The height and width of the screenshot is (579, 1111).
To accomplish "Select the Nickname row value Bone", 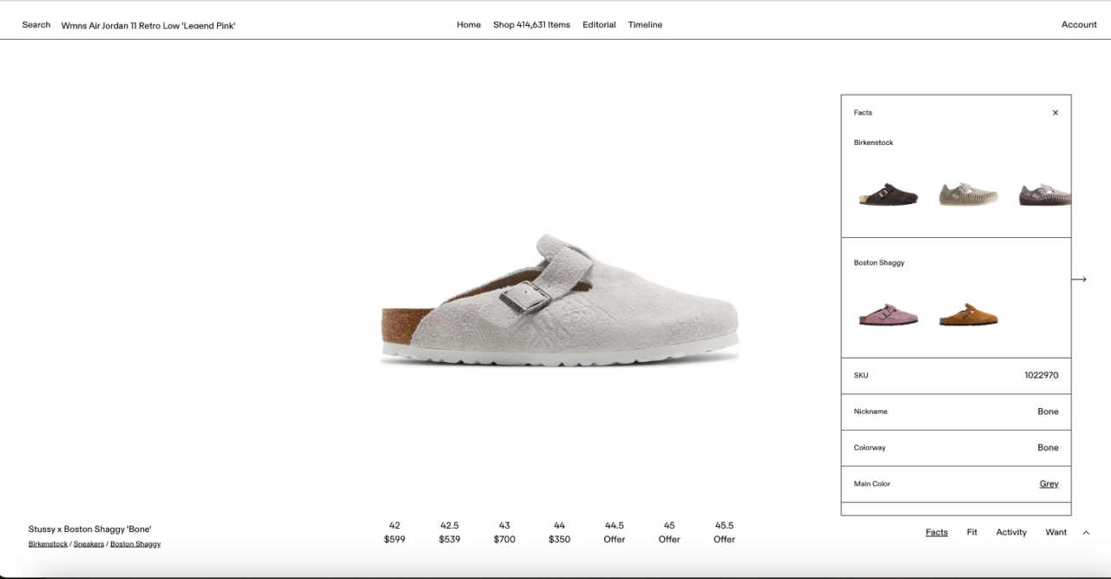I will (1048, 412).
